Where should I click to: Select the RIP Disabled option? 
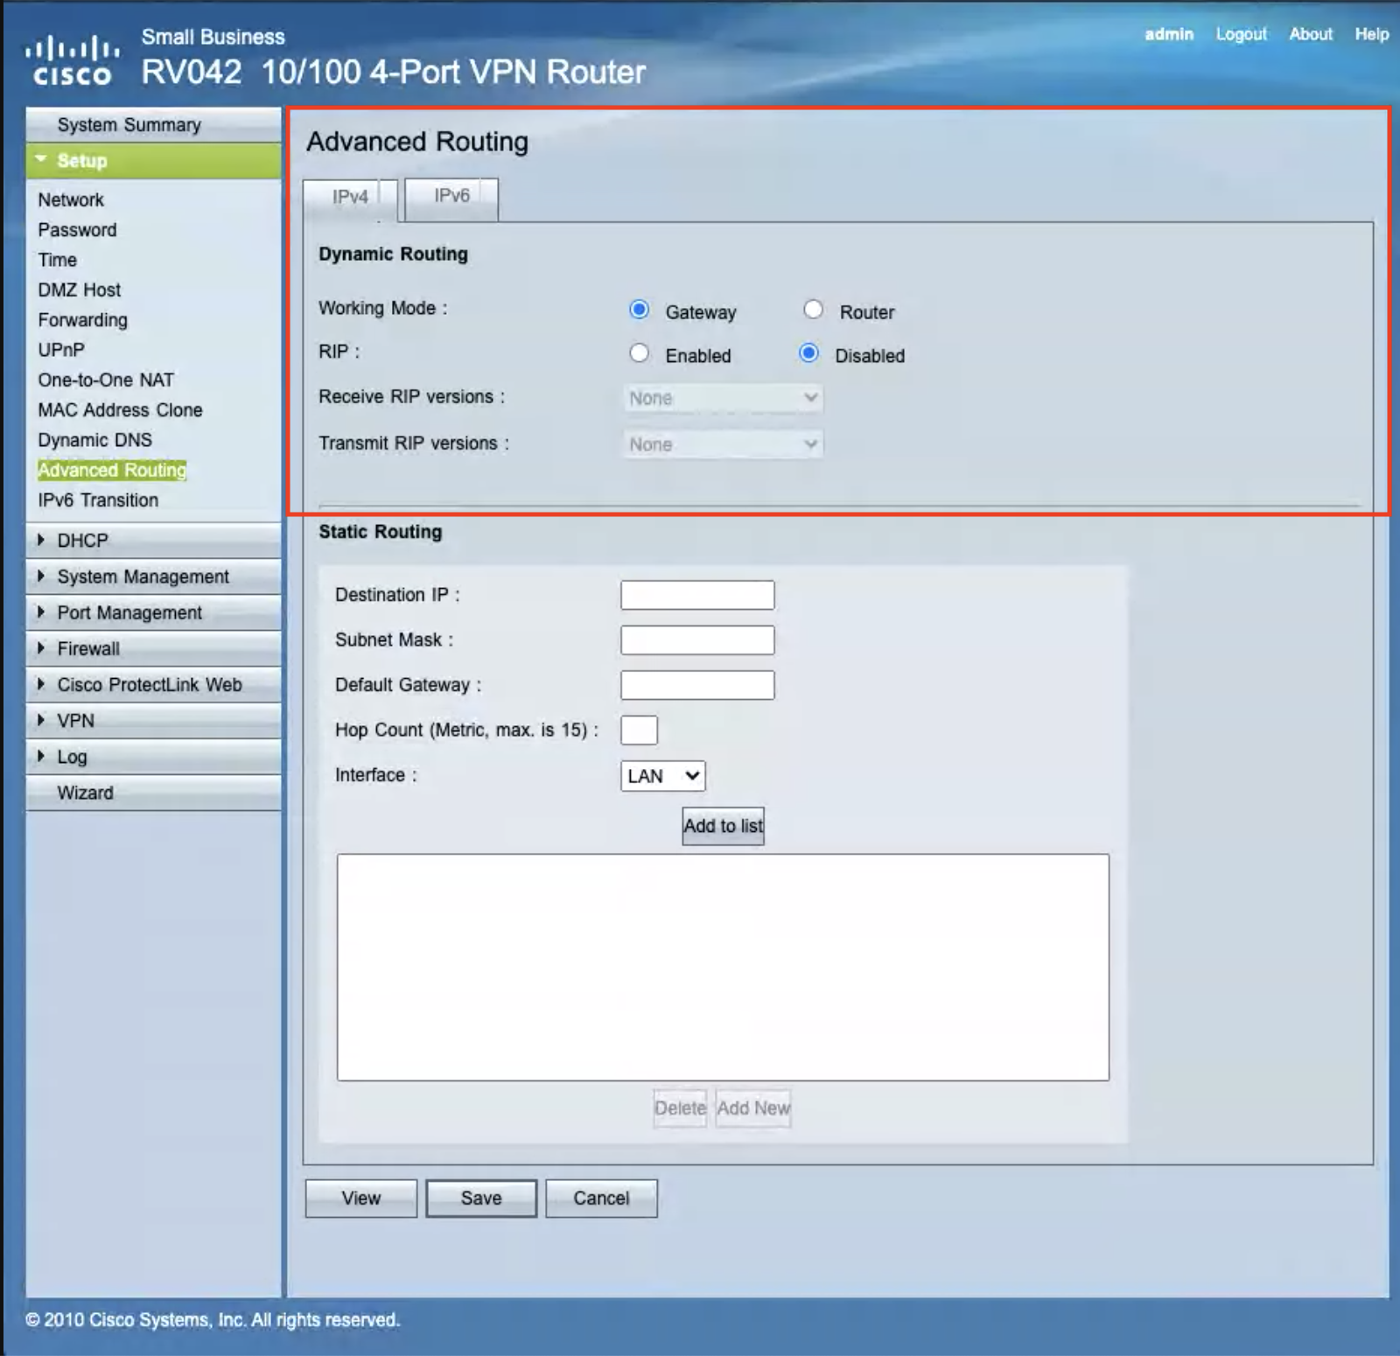point(809,353)
